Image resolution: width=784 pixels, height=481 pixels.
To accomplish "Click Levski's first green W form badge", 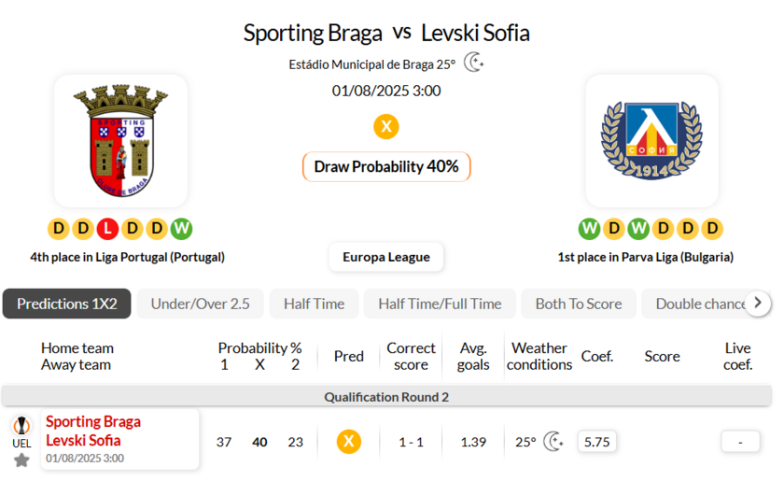I will coord(589,229).
